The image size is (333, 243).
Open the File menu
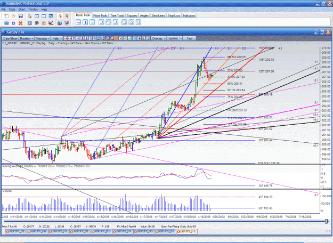coord(3,10)
